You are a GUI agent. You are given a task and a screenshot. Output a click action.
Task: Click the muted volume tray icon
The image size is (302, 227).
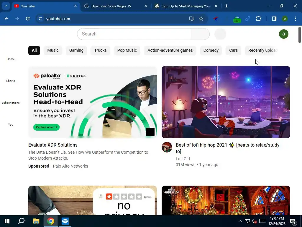(254, 221)
